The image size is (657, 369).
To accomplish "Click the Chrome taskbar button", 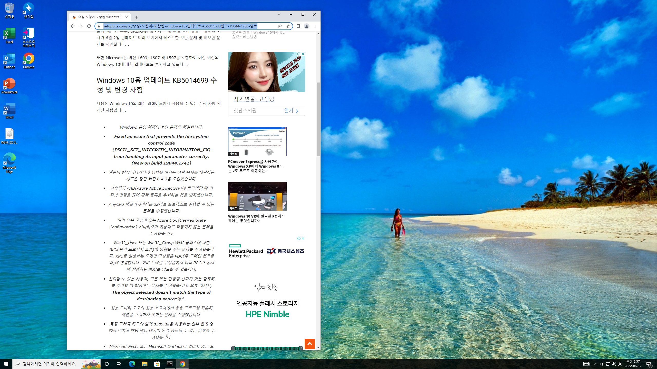I will point(182,364).
